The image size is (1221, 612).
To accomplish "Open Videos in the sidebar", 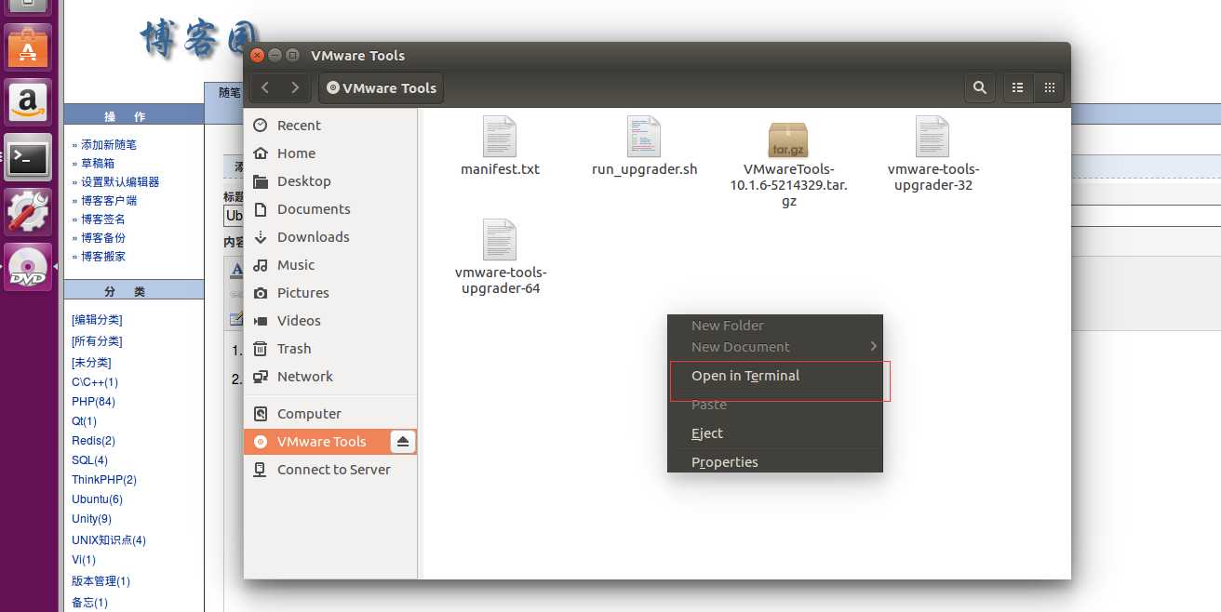I will tap(330, 321).
